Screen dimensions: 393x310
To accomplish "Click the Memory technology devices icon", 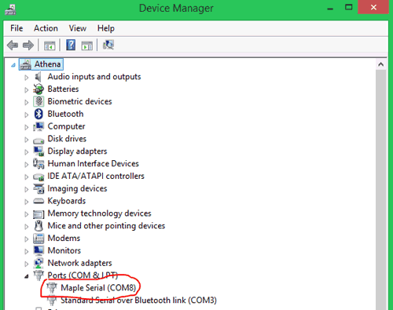I will click(39, 214).
